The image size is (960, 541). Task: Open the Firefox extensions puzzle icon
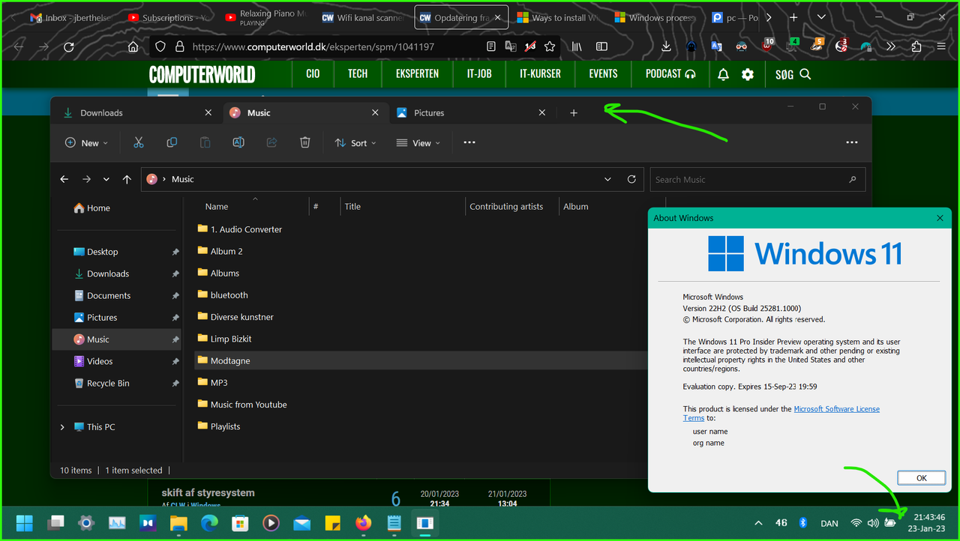pyautogui.click(x=916, y=46)
